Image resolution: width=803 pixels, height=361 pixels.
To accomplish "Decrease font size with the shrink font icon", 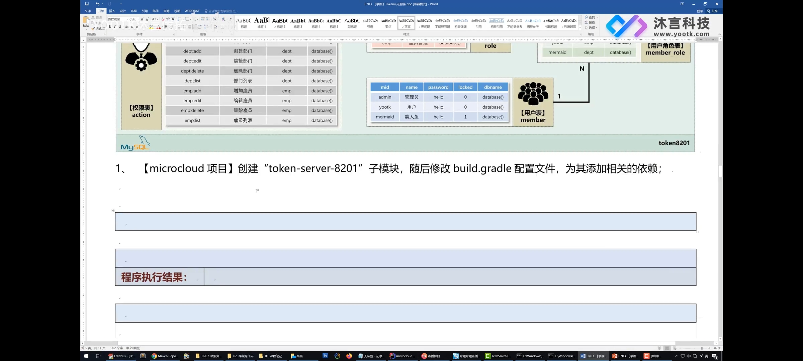I will (147, 19).
